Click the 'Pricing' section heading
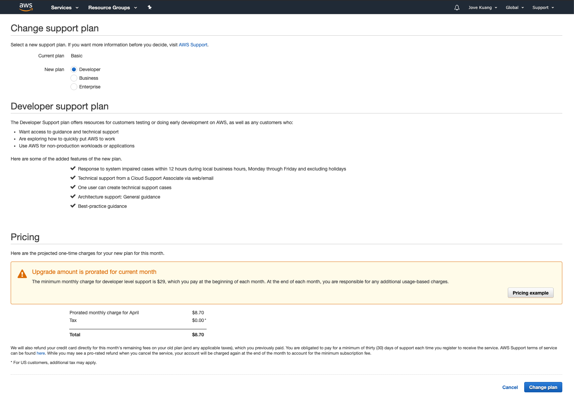 pos(25,237)
